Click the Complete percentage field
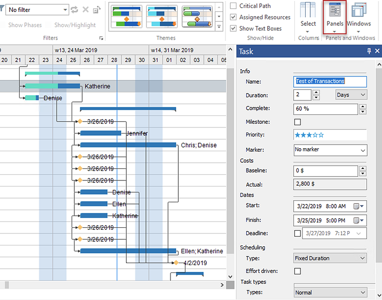The height and width of the screenshot is (300, 382). pyautogui.click(x=326, y=109)
